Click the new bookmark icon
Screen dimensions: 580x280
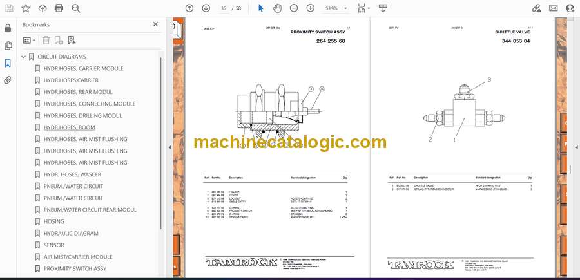(x=59, y=41)
